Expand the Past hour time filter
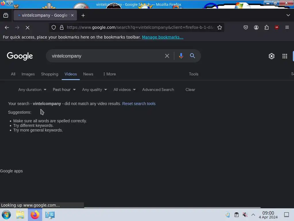 pos(64,90)
